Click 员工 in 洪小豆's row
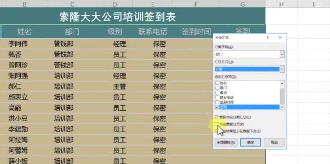Viewport: 330px width, 164px height. (x=119, y=118)
